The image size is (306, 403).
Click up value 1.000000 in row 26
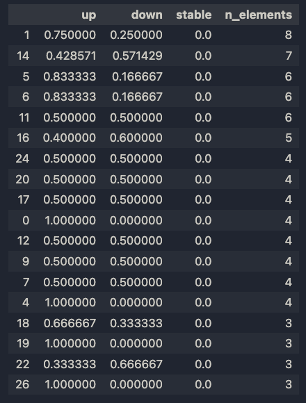70,384
